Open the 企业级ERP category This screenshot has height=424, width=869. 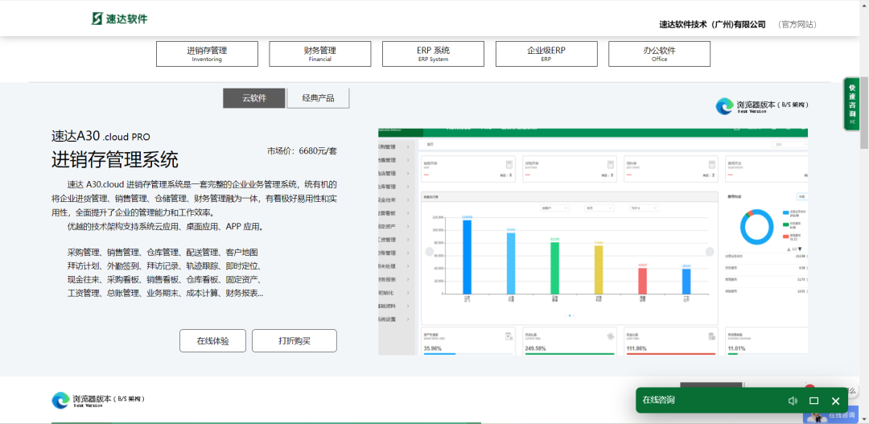click(546, 54)
